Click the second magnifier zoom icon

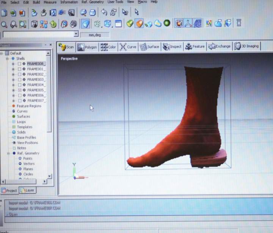[x=14, y=24]
